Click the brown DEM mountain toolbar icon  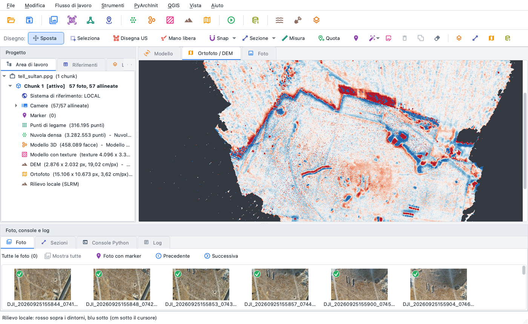tap(189, 20)
